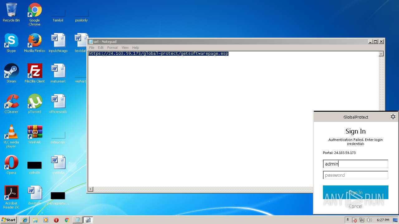Switch to the GlobalProtect taskbar button
The width and height of the screenshot is (399, 224).
click(88, 220)
